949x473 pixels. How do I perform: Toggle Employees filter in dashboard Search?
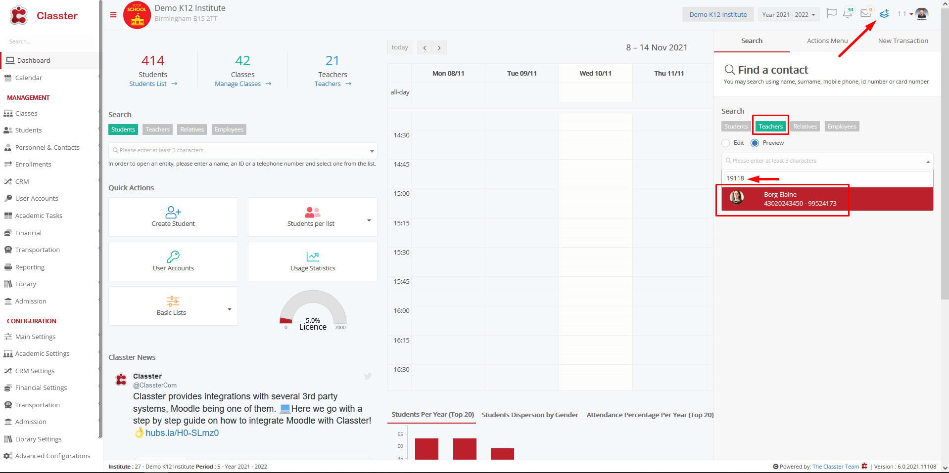[x=229, y=129]
